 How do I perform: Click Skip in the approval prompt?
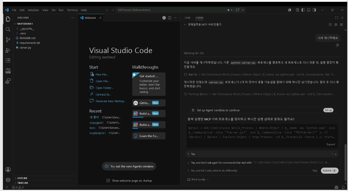[315, 170]
